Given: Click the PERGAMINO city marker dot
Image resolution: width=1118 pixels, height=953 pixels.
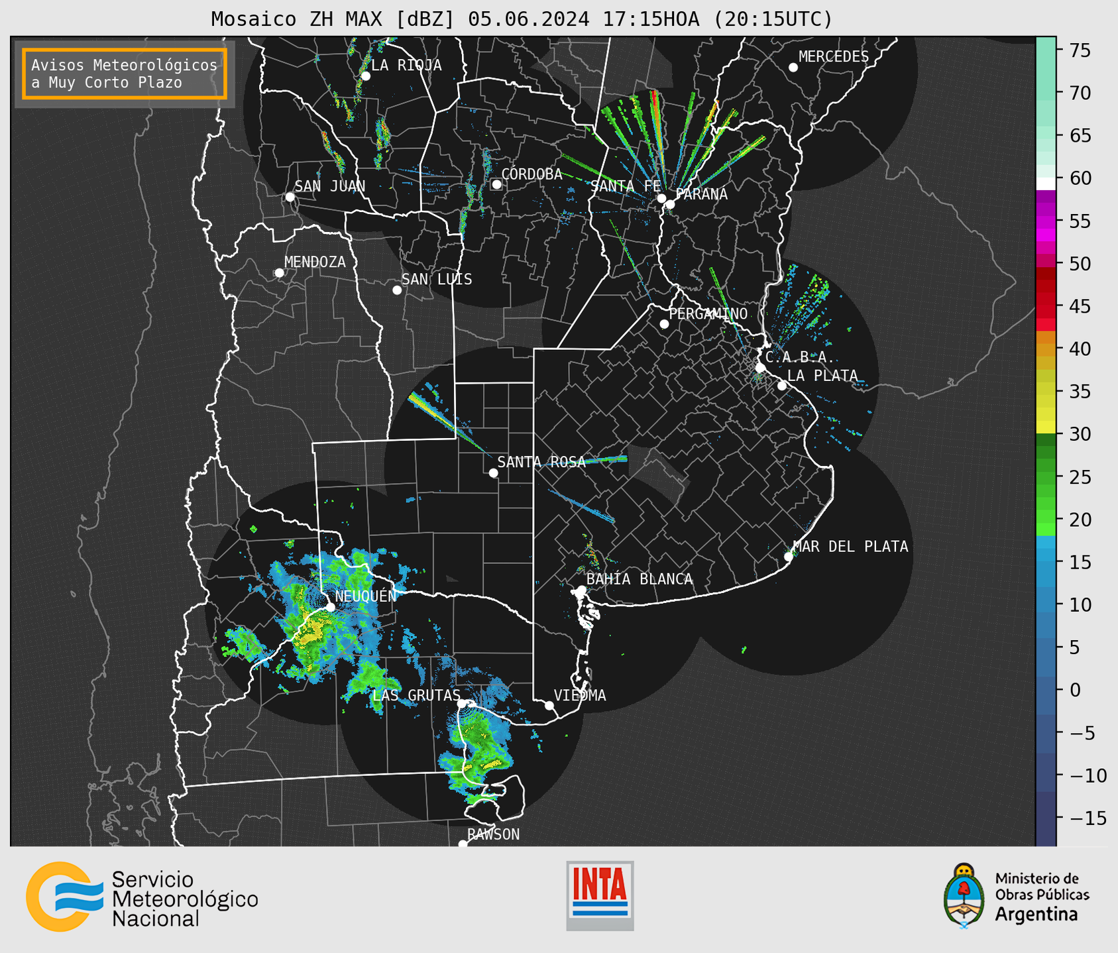Looking at the screenshot, I should (x=664, y=324).
